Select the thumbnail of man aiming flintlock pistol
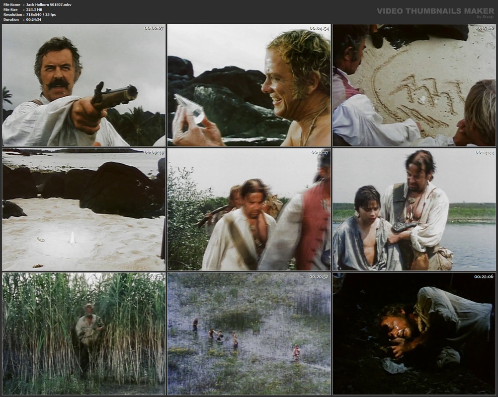 [84, 85]
